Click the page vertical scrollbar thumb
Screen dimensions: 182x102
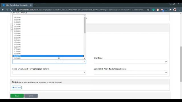181,64
